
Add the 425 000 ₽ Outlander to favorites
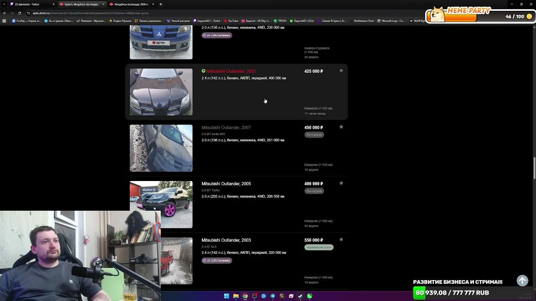click(341, 71)
